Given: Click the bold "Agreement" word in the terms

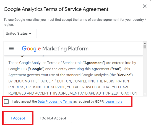Looking at the screenshot, I should 93,63.
